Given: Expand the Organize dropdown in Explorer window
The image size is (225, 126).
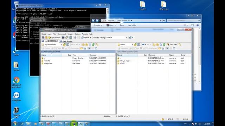Looking at the screenshot, I should pyautogui.click(x=98, y=25).
